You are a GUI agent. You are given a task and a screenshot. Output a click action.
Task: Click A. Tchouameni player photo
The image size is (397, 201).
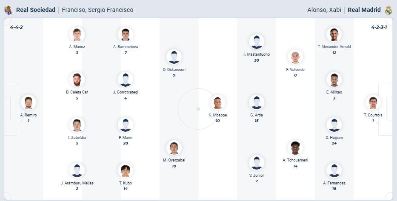295,147
